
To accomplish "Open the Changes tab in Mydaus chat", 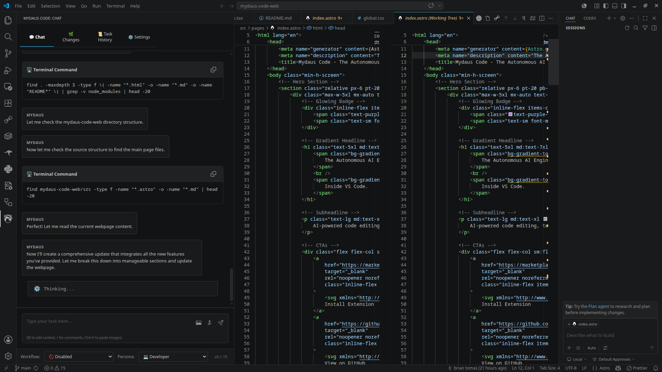I will 71,37.
